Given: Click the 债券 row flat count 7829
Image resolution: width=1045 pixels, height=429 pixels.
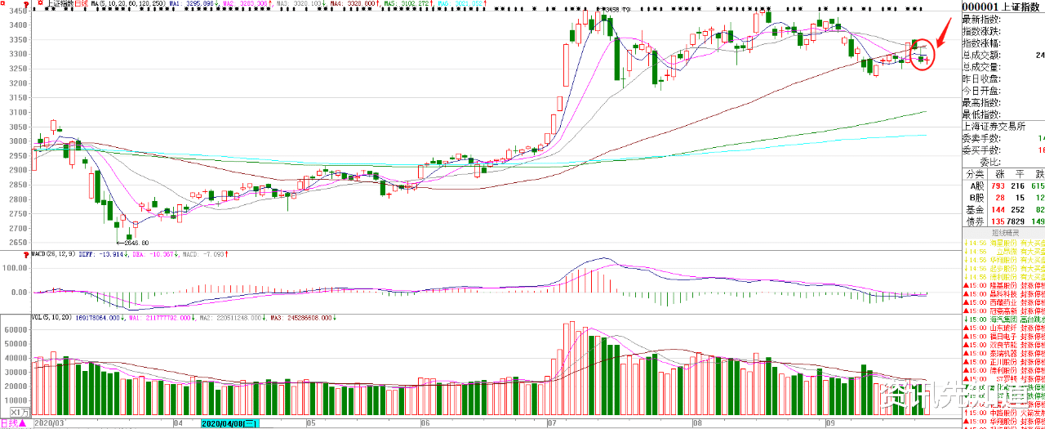Looking at the screenshot, I should [1016, 221].
